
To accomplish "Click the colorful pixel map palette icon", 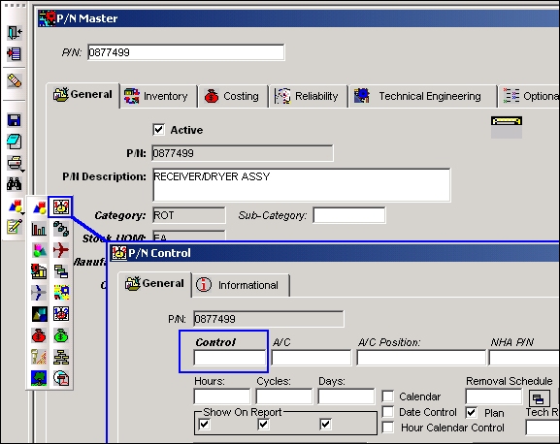I will tap(61, 293).
